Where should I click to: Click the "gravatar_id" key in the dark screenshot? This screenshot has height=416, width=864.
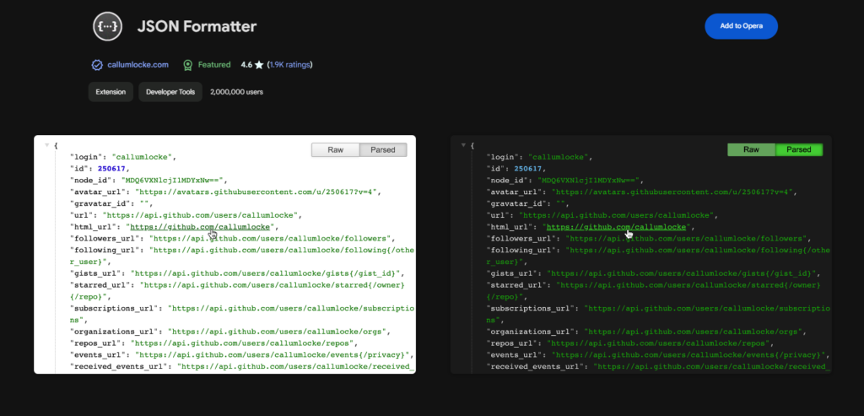coord(516,204)
